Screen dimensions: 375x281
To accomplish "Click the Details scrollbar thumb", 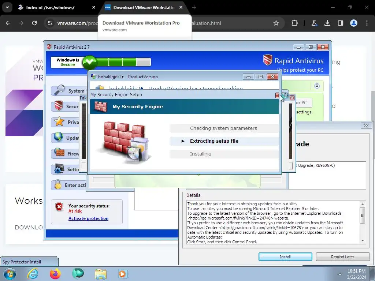I will (x=362, y=216).
